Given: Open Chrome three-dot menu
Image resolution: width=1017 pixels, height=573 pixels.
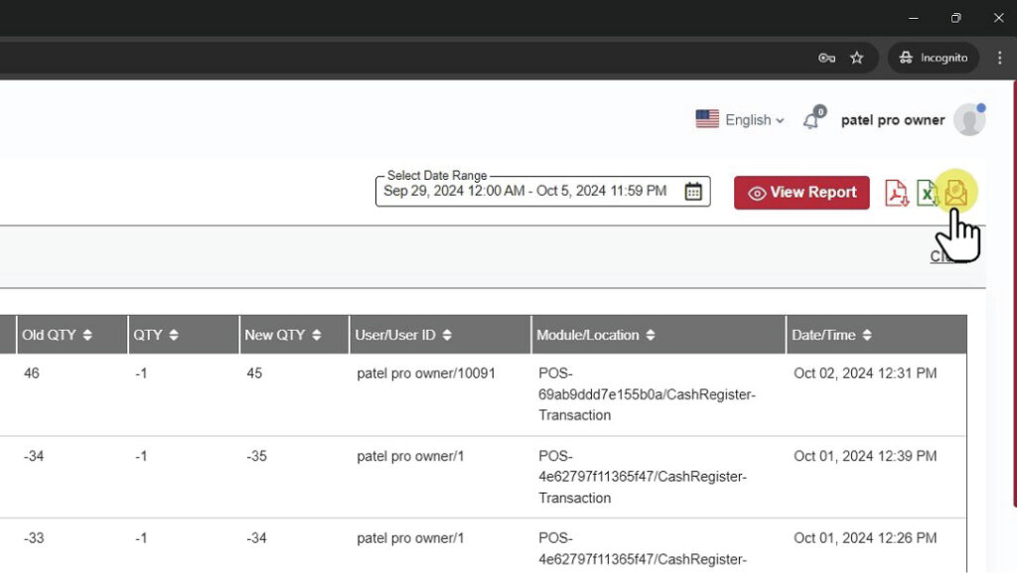Looking at the screenshot, I should [999, 58].
